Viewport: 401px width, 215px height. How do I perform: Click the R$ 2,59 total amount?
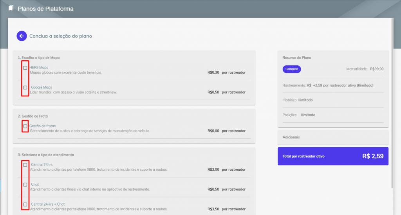(x=373, y=156)
